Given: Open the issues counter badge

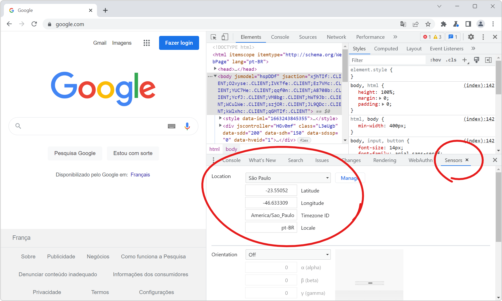Looking at the screenshot, I should (453, 37).
